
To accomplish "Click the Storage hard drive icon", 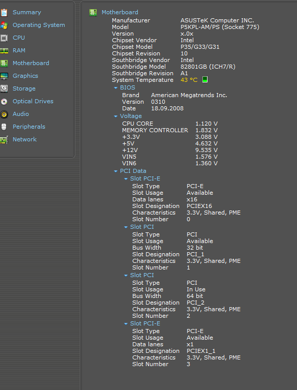I will 4,88.
